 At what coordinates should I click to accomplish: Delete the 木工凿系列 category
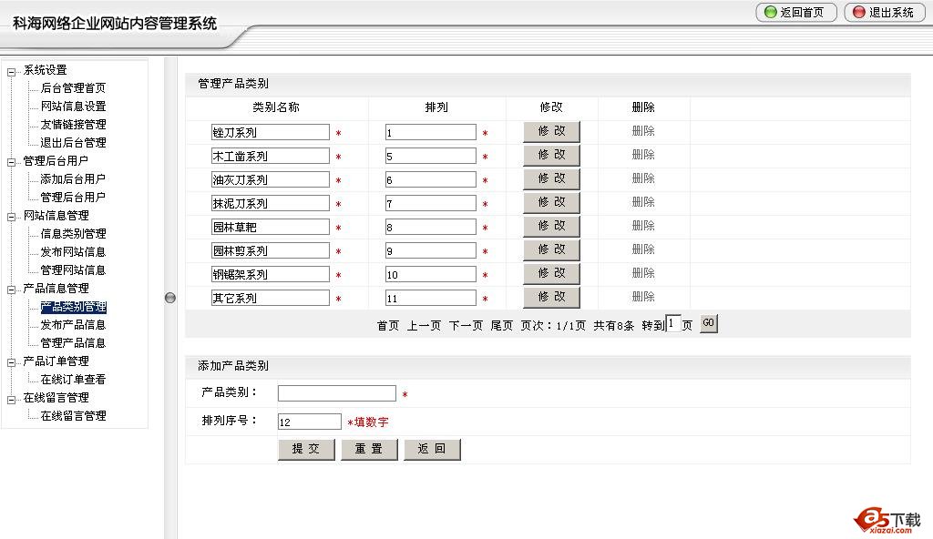click(x=643, y=155)
